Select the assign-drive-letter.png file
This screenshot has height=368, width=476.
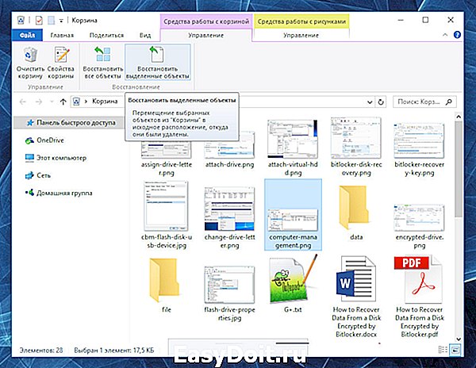tap(167, 158)
